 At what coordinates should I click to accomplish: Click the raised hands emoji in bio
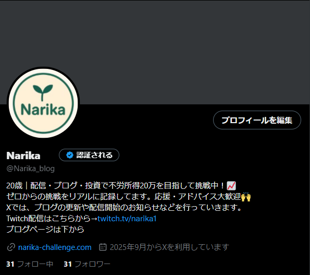pyautogui.click(x=246, y=197)
